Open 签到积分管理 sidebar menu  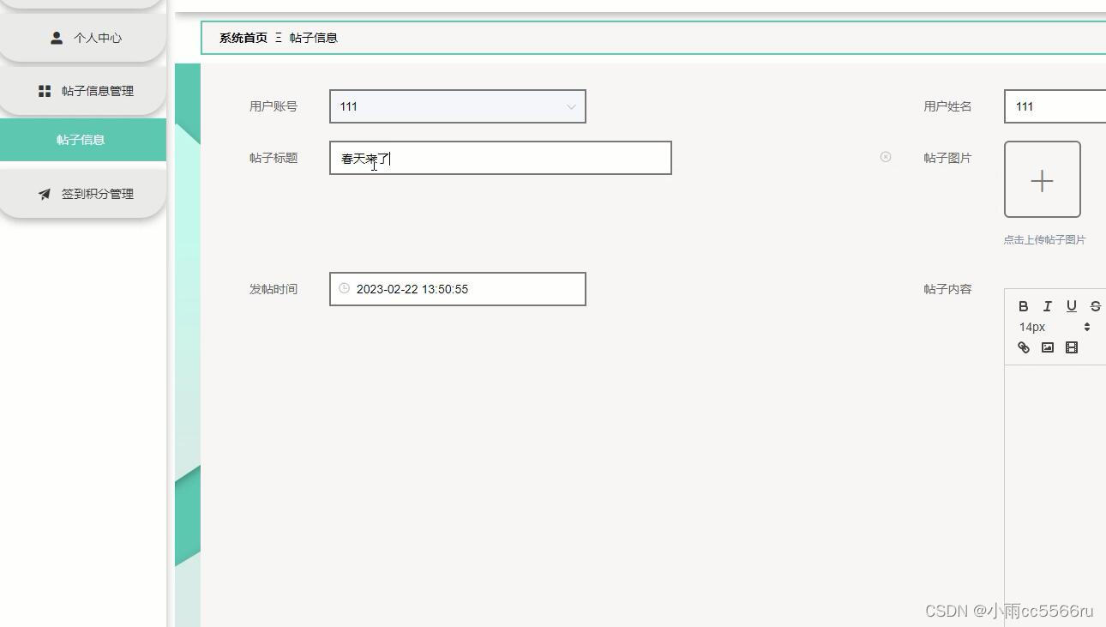point(83,194)
